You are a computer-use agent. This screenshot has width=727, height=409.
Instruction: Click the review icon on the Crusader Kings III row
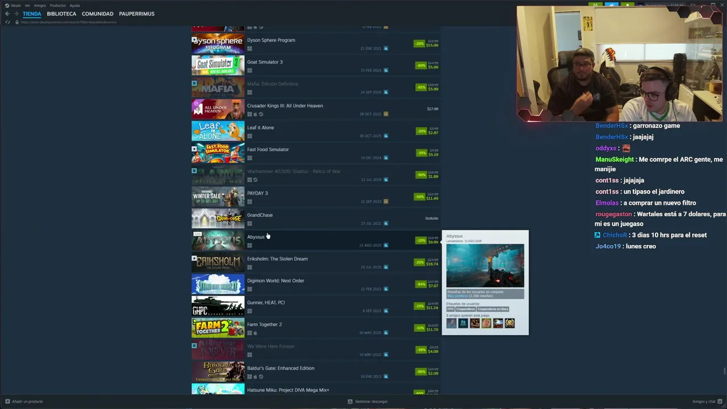point(386,114)
